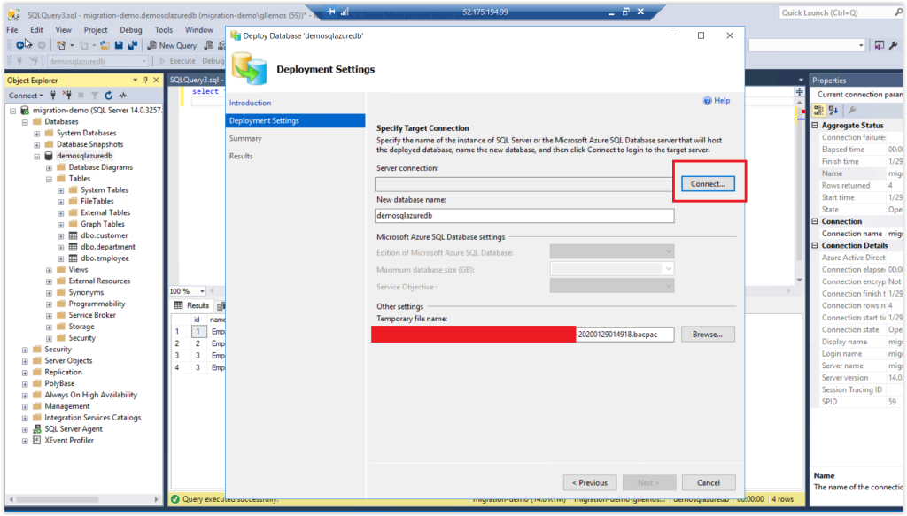This screenshot has width=907, height=516.
Task: Open the Tools menu
Action: point(164,29)
